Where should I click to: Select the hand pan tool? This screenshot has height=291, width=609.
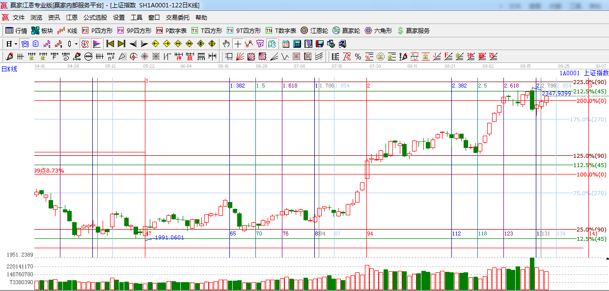tap(226, 44)
